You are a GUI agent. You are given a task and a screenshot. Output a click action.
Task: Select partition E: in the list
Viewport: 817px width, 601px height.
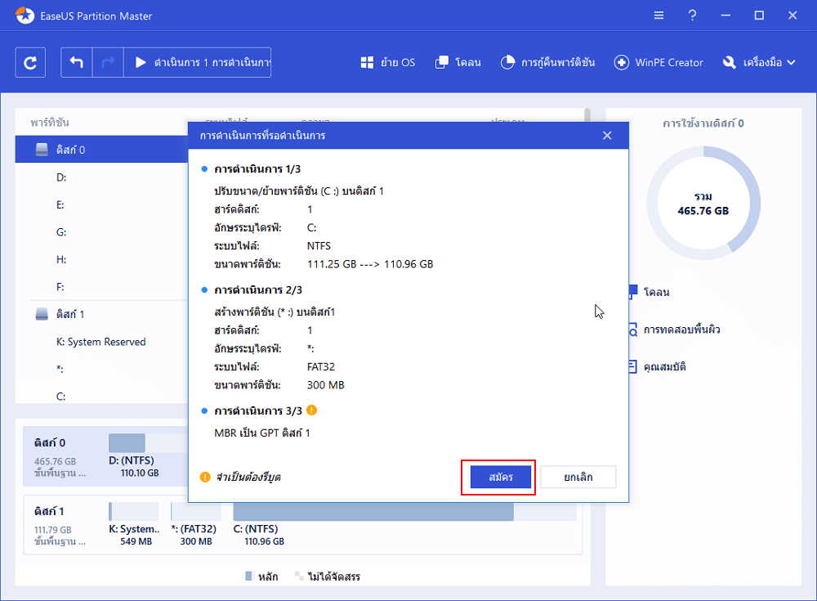[101, 204]
